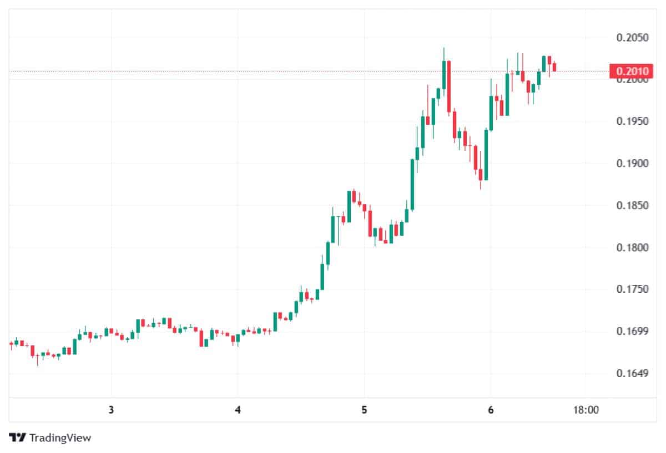Click the 18:00 time axis label
This screenshot has width=666, height=453.
[586, 410]
